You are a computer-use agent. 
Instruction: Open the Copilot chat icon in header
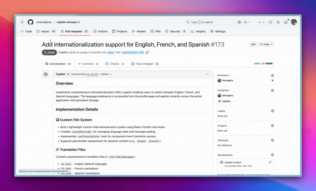(x=239, y=22)
